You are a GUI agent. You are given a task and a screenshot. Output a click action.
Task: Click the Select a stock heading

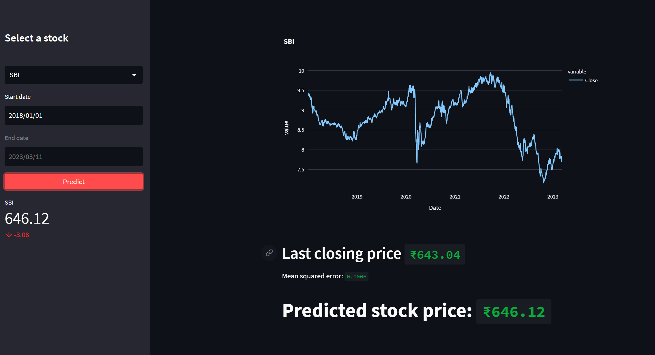pyautogui.click(x=37, y=38)
